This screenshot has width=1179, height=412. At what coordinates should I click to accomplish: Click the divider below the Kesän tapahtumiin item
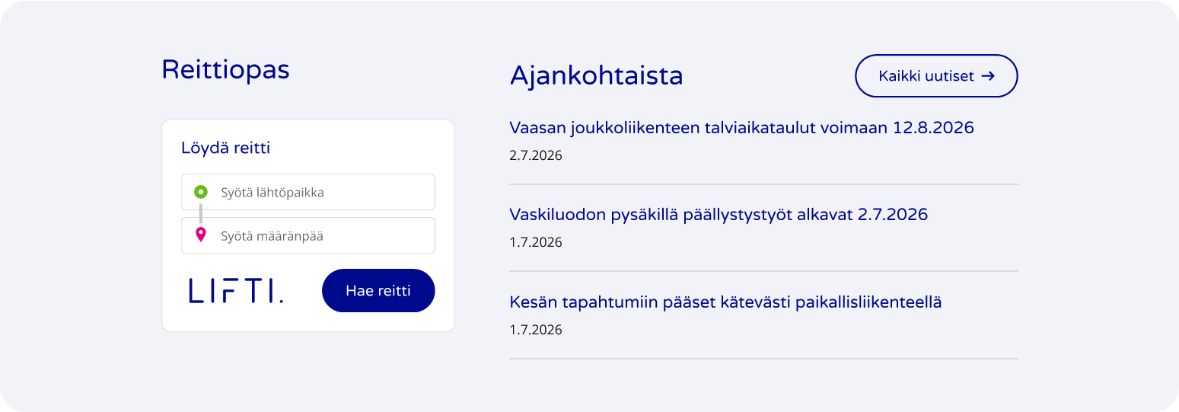point(763,359)
